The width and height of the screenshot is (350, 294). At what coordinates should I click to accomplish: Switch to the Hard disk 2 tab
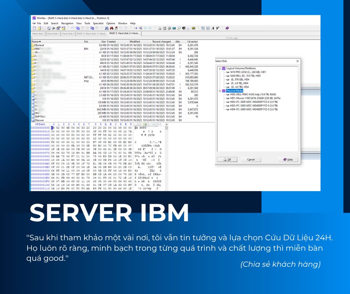point(38,34)
